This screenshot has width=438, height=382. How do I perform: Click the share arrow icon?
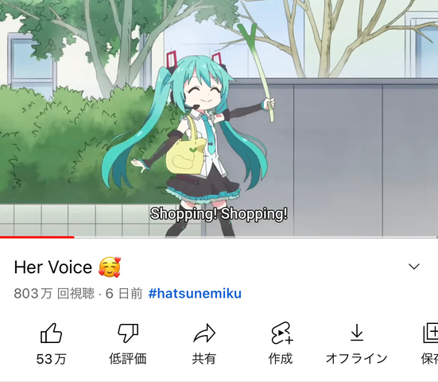204,333
